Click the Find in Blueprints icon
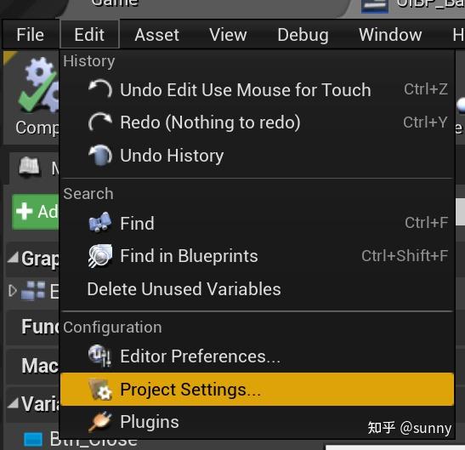465x450 pixels. 100,256
